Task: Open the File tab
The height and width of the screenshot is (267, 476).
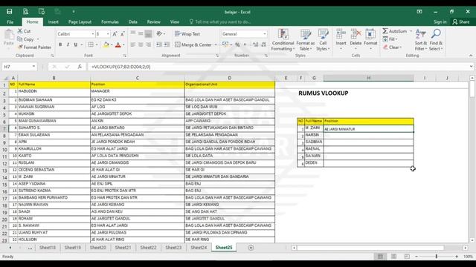Action: click(10, 22)
